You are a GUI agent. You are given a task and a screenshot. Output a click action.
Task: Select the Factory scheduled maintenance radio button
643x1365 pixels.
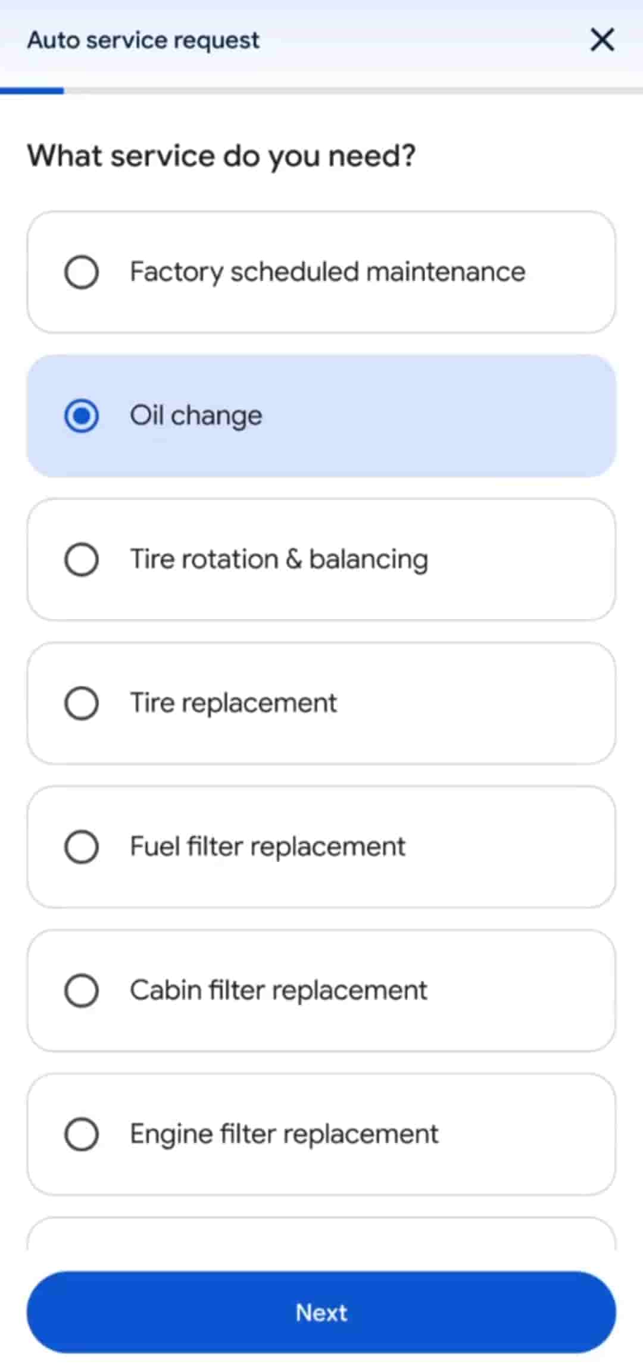tap(82, 272)
